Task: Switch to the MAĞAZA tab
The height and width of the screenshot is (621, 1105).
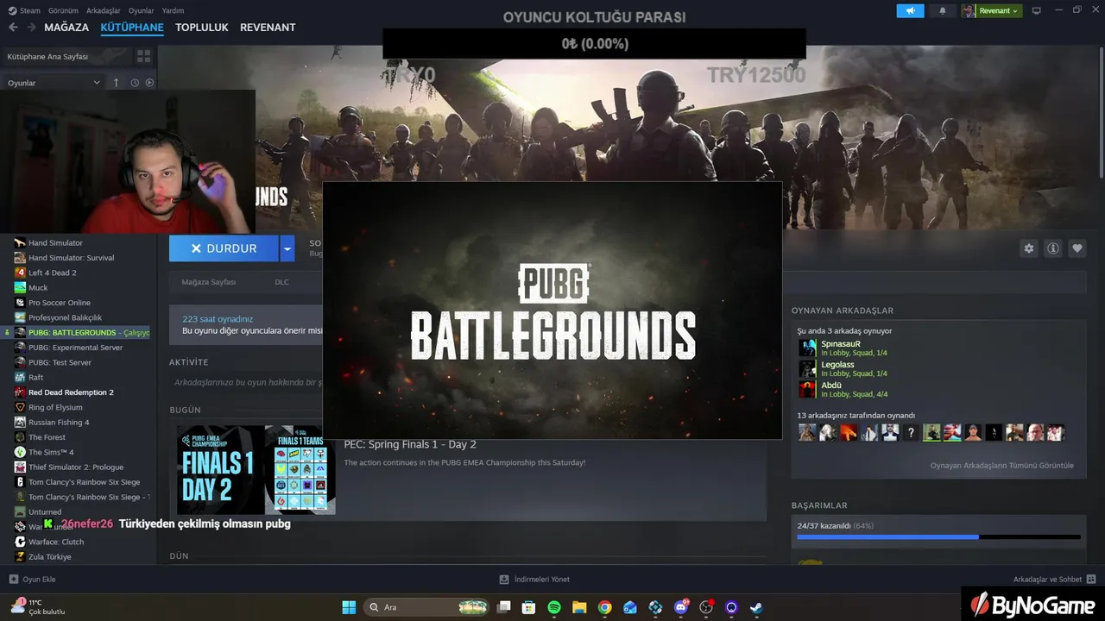Action: (x=66, y=28)
